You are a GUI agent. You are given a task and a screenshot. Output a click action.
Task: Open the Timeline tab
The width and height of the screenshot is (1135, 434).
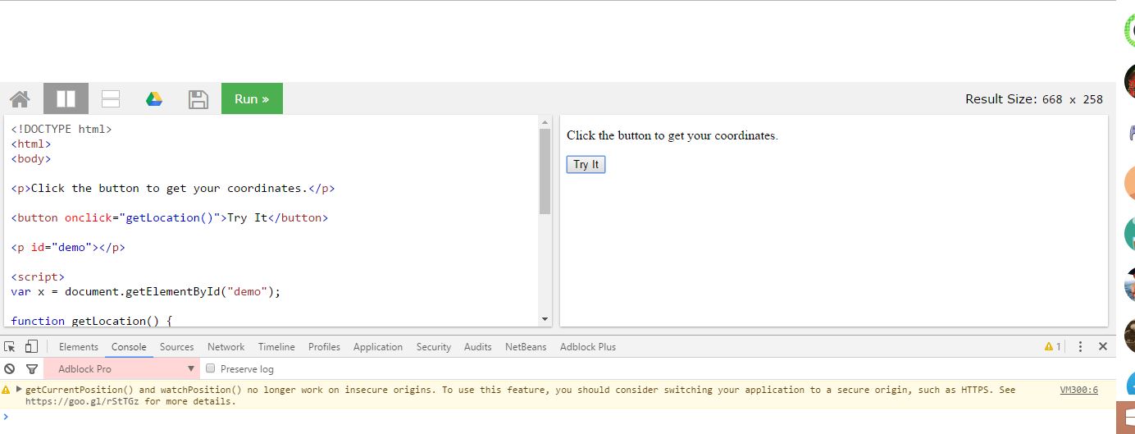[276, 347]
